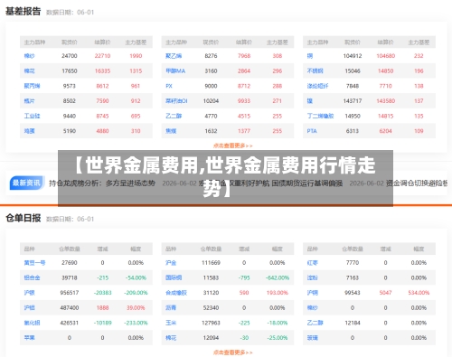This screenshot has width=452, height=357.
Task: Open the 玻璃 warehouse receipt link
Action: (x=312, y=338)
